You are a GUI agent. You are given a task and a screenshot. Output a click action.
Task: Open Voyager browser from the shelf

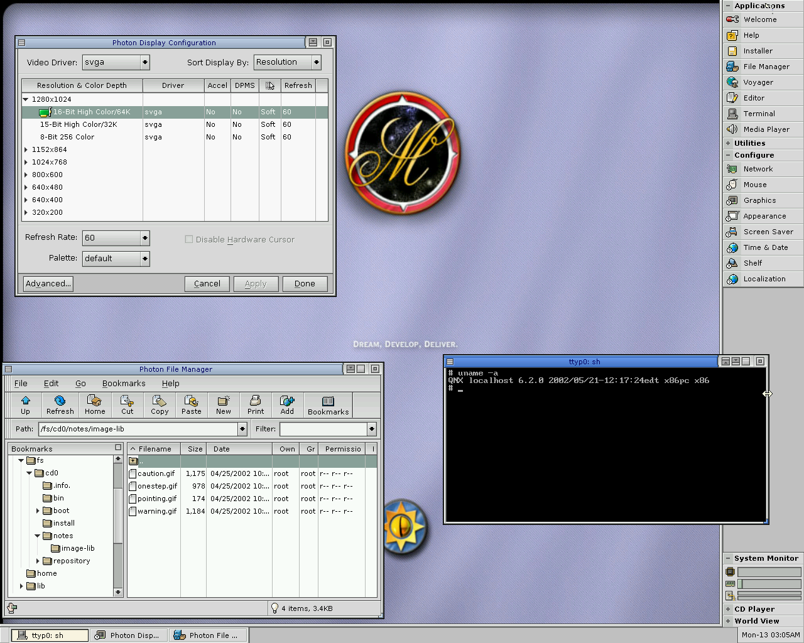pyautogui.click(x=758, y=82)
